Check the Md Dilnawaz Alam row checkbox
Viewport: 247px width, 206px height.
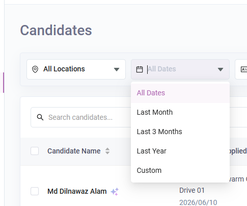[35, 191]
